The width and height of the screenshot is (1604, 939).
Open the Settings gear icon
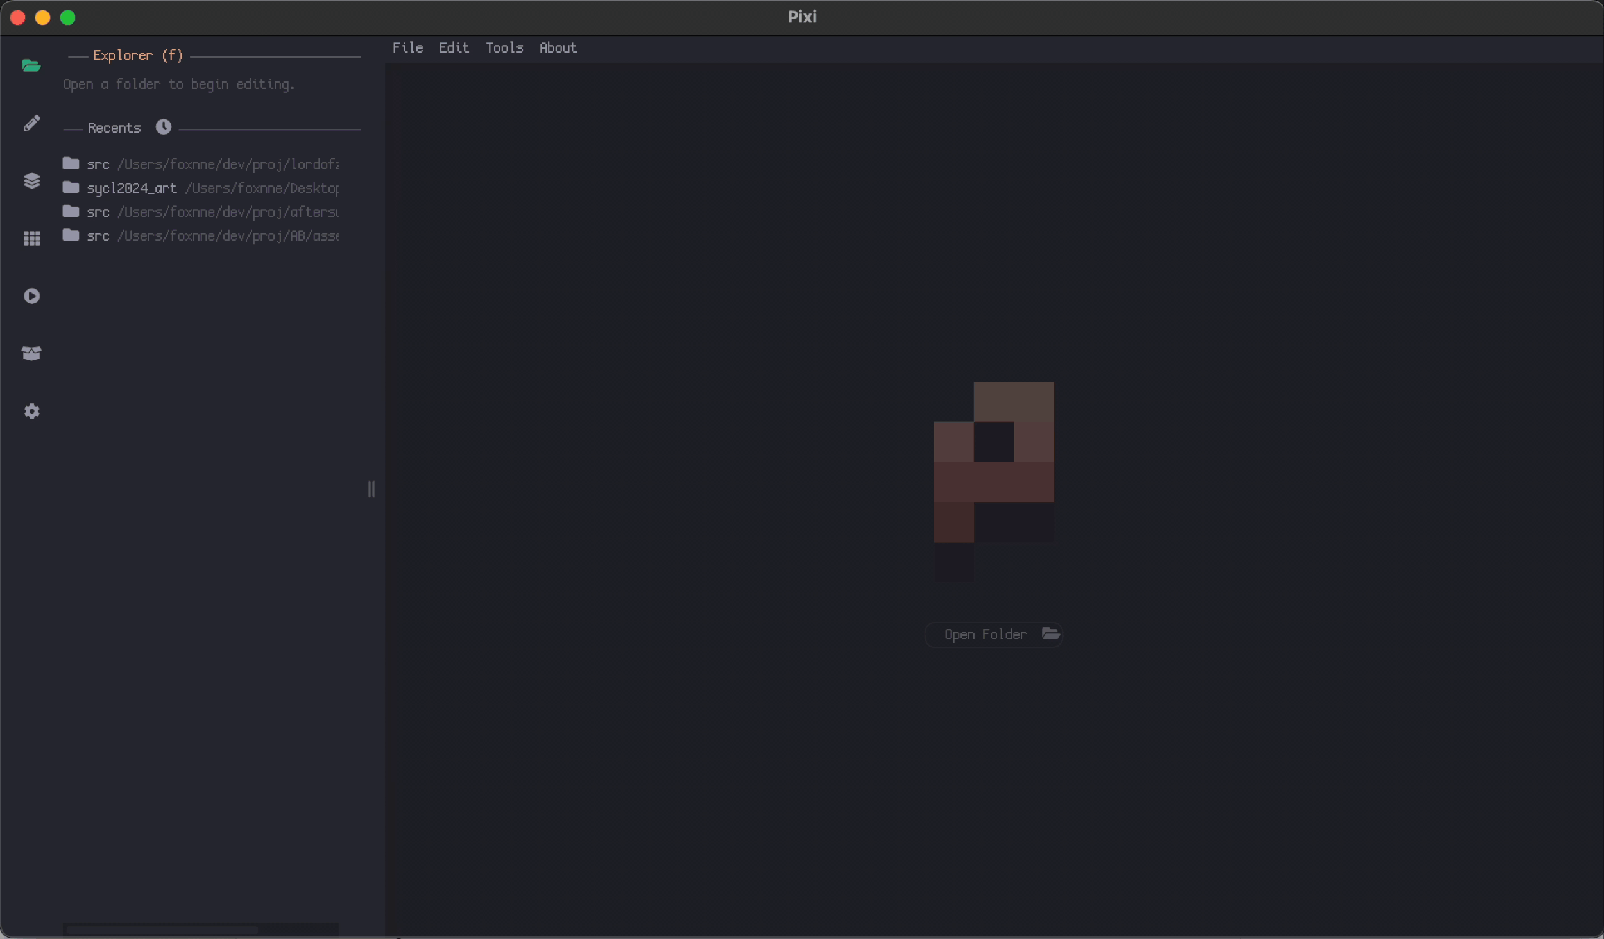[x=31, y=411]
